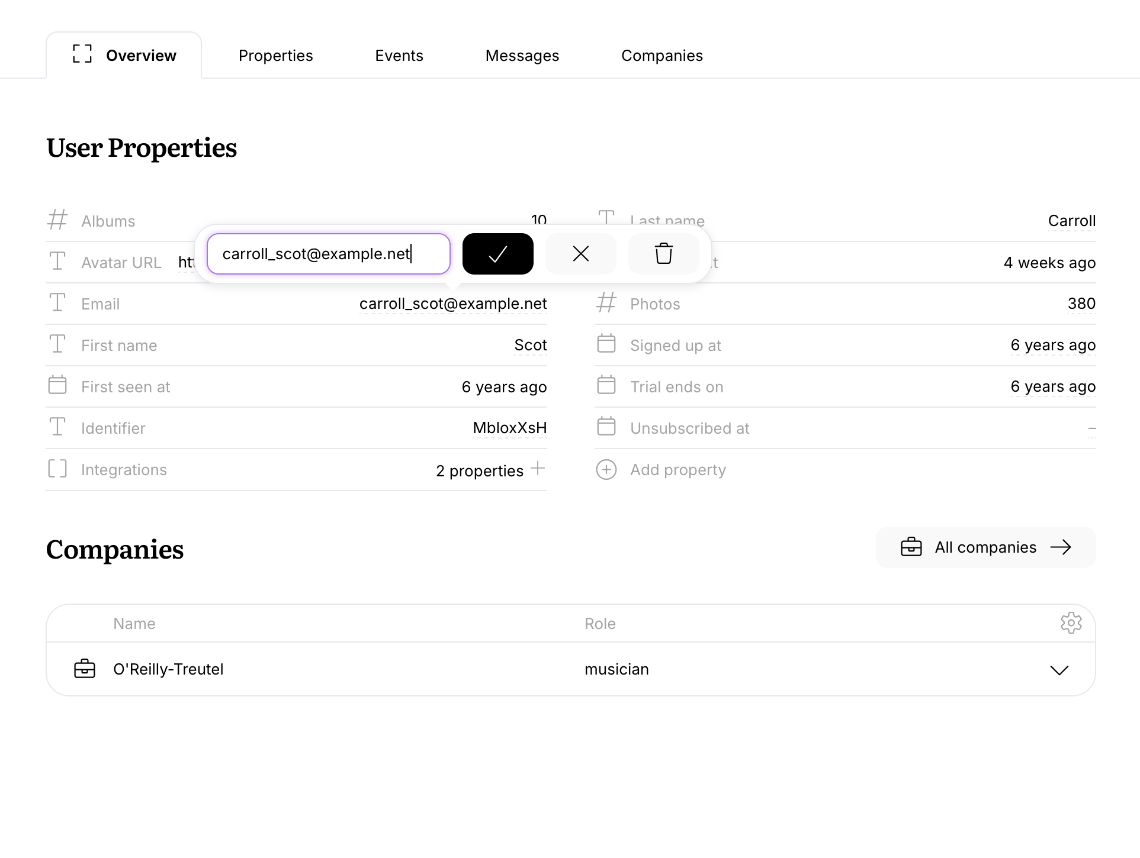Click the Role column header
This screenshot has width=1140, height=858.
[600, 624]
